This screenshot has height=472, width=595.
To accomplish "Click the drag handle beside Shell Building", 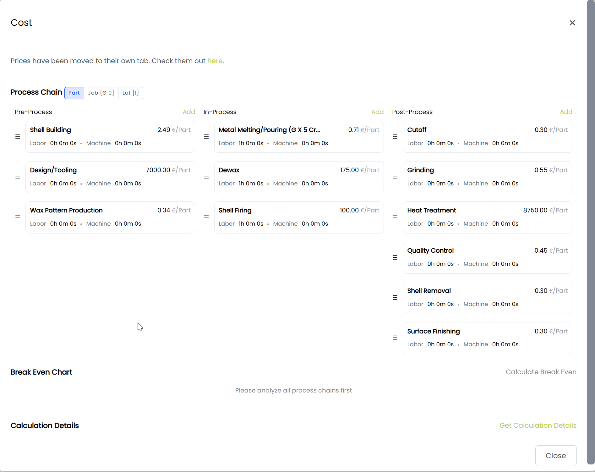I will 18,137.
